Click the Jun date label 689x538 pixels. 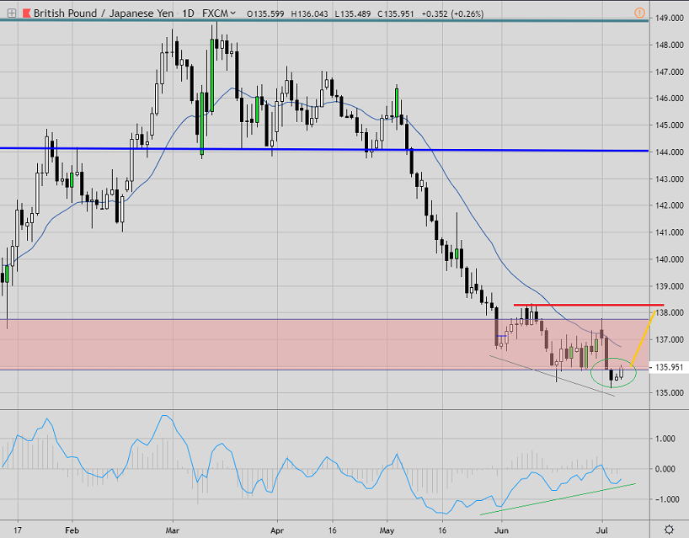pos(501,530)
